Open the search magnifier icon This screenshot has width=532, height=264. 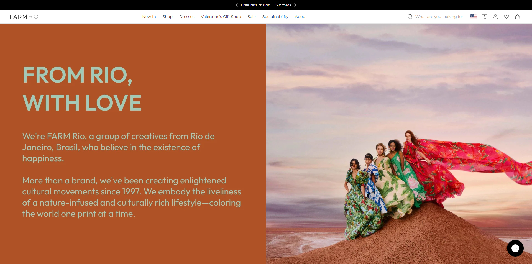click(x=410, y=17)
